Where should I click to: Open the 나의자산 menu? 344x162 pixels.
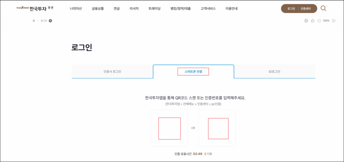pos(76,8)
